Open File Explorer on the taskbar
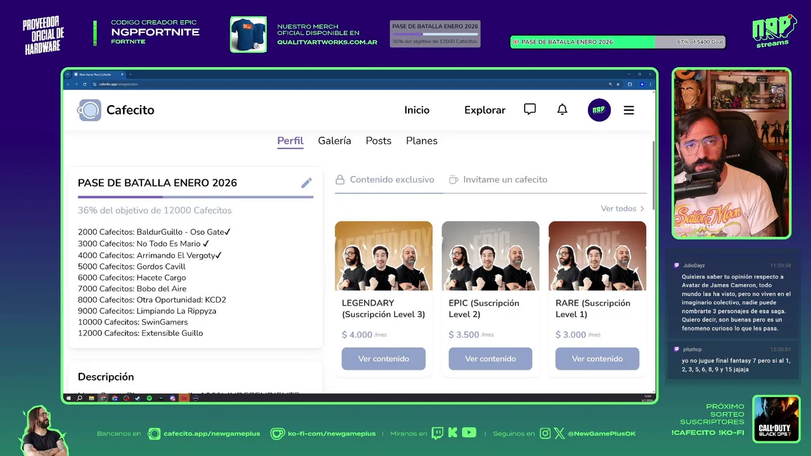This screenshot has height=456, width=811. [x=91, y=398]
